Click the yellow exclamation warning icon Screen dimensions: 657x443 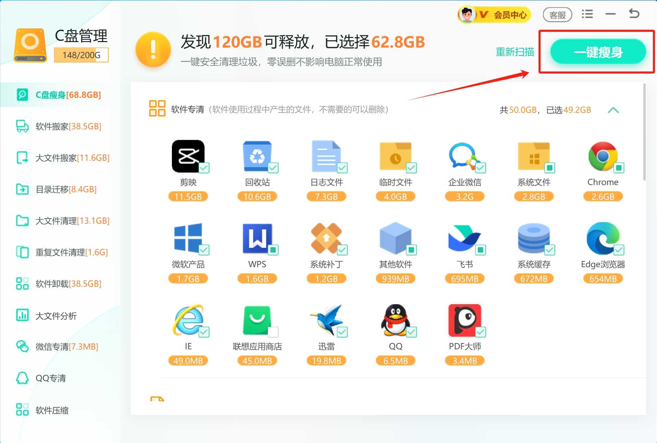tap(153, 50)
